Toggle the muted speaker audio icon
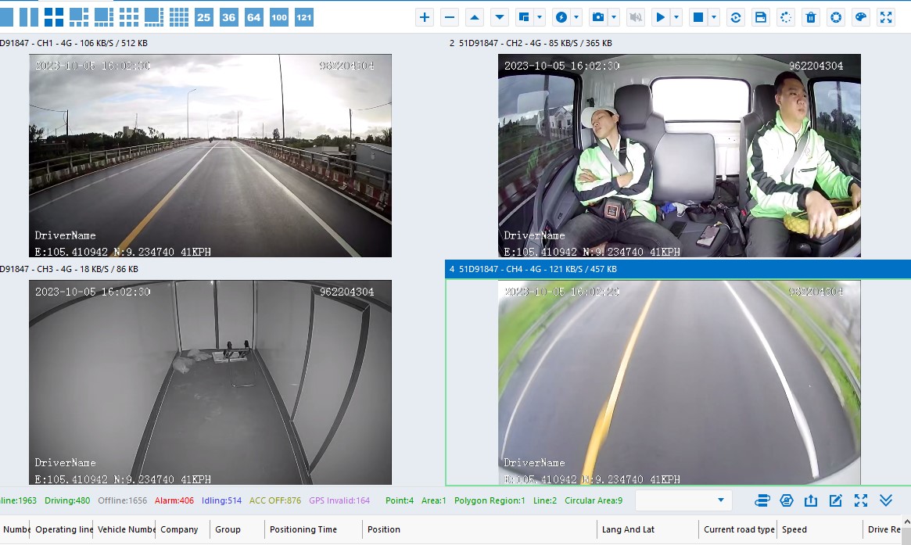This screenshot has width=911, height=545. click(636, 17)
